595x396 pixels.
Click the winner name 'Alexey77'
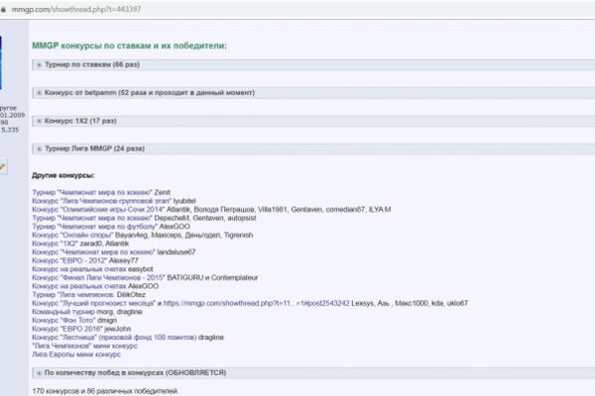tap(124, 260)
